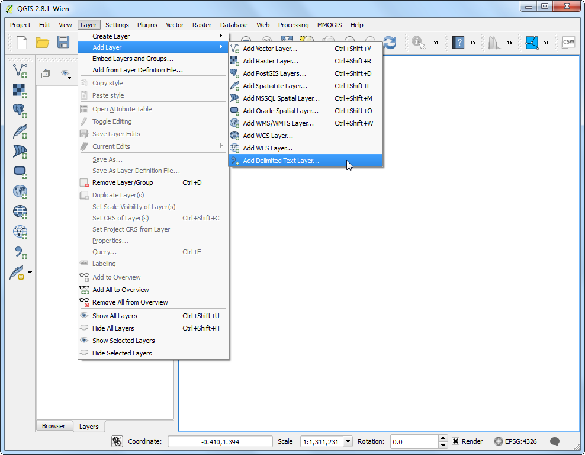Increase rotation with the up stepper arrow
This screenshot has height=455, width=585.
click(x=443, y=438)
